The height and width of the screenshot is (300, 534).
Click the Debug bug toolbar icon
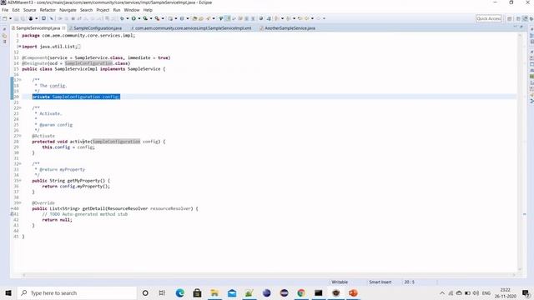tap(122, 18)
